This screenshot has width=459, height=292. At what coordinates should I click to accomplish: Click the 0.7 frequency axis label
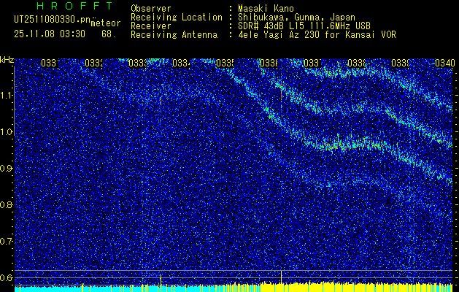(6, 242)
